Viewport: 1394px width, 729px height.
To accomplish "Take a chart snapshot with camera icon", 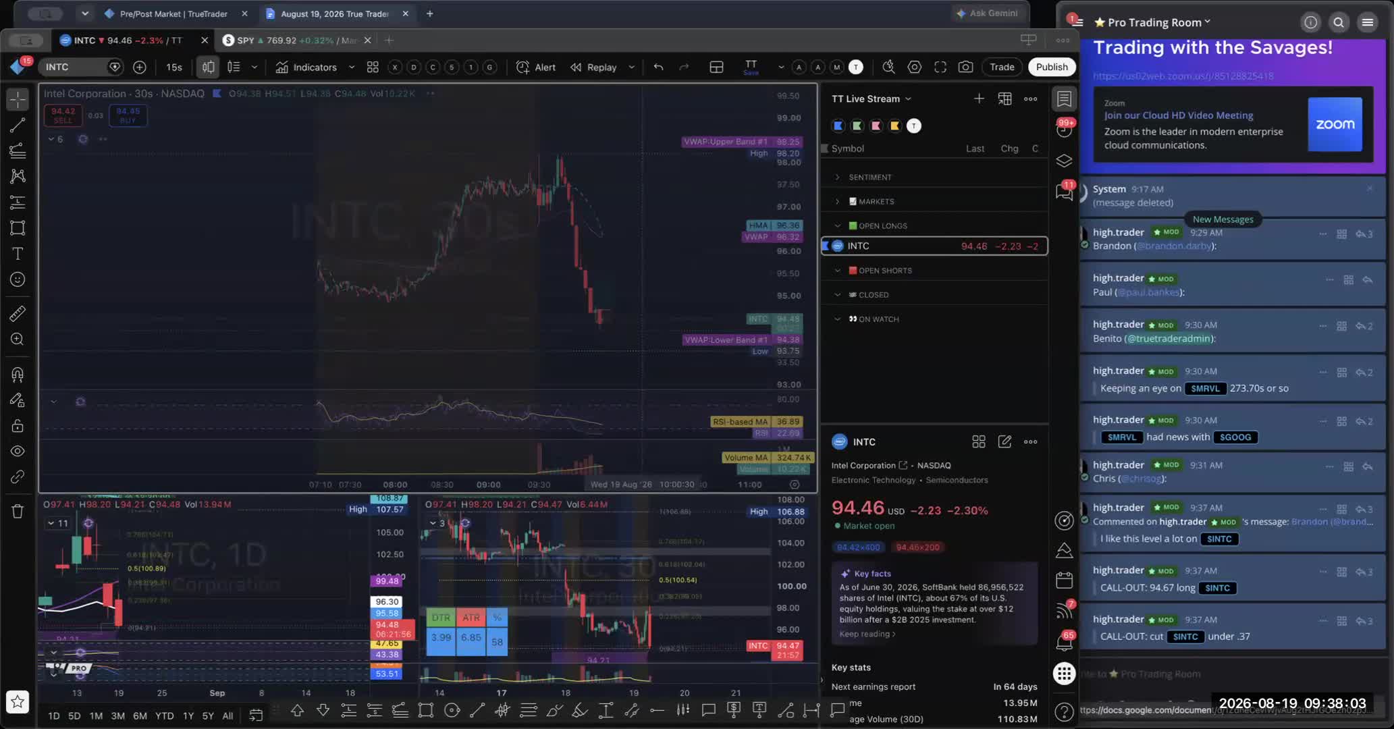I will pos(966,67).
